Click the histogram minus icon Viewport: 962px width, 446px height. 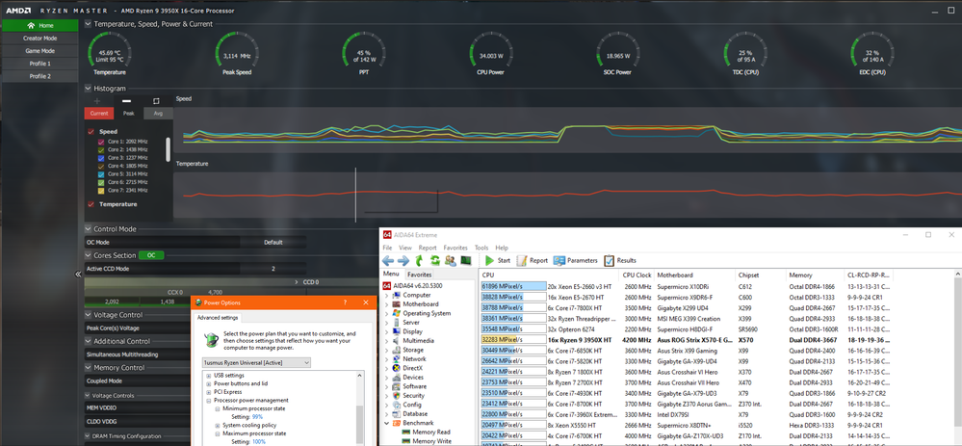(126, 100)
